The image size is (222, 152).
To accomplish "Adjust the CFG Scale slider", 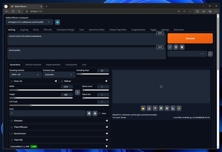I will [59, 105].
